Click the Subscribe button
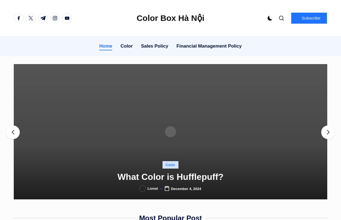The image size is (341, 220). click(309, 18)
